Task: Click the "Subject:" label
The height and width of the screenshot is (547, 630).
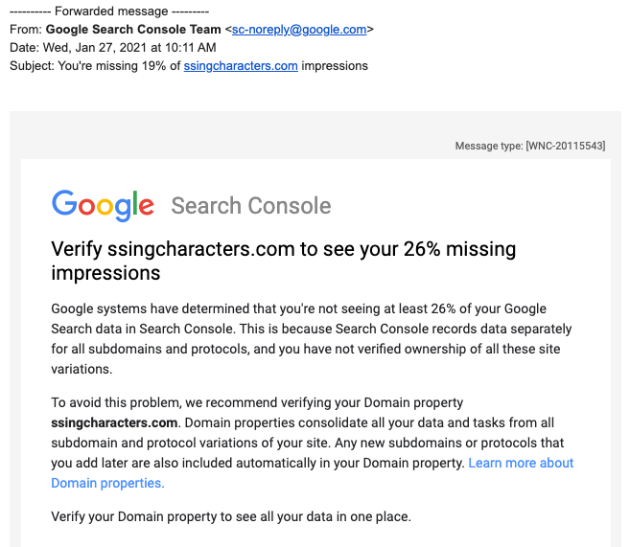Action: (x=33, y=66)
